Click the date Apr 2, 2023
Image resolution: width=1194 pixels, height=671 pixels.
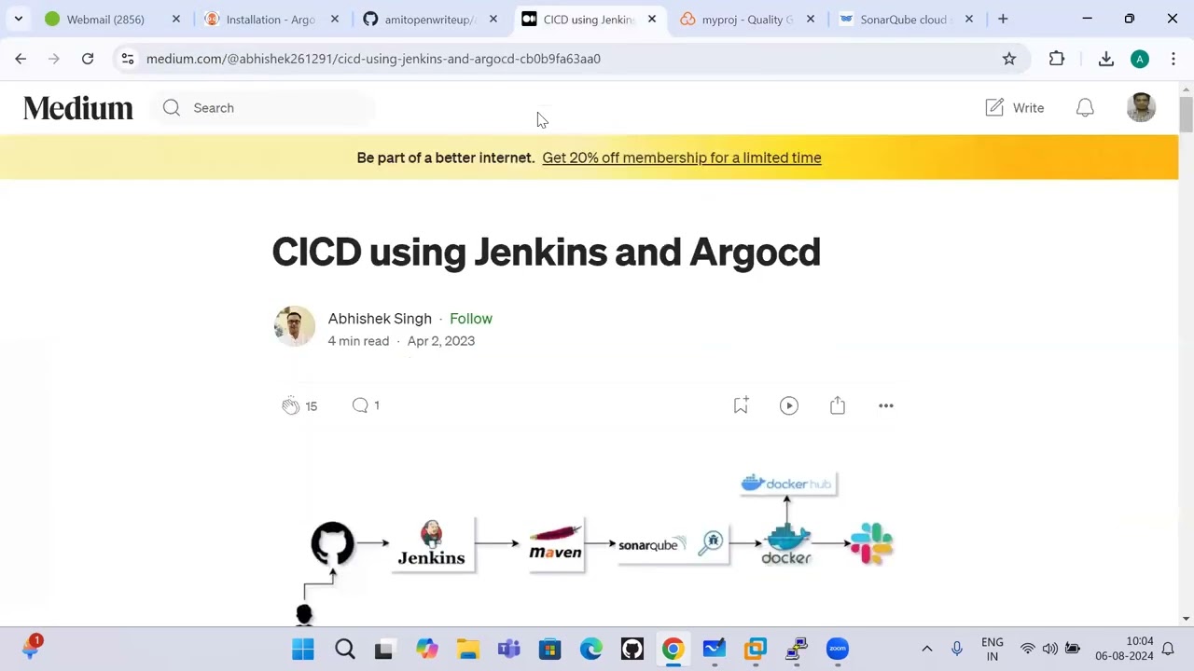(x=441, y=341)
